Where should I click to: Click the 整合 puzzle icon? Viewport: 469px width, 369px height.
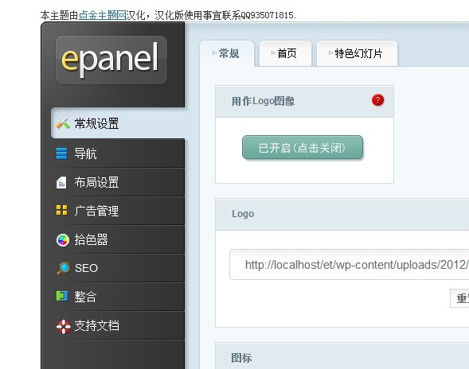click(62, 296)
